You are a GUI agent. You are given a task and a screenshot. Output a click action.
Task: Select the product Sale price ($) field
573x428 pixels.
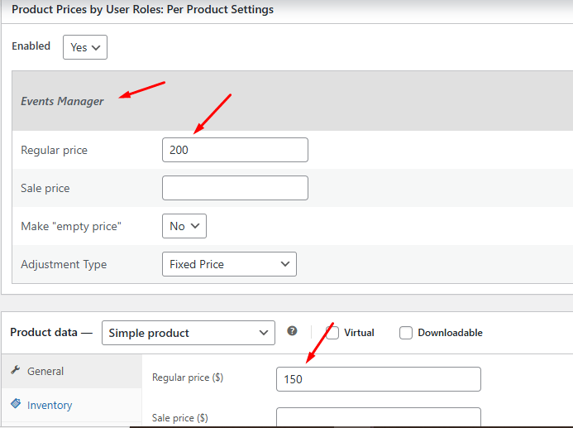[x=378, y=417]
